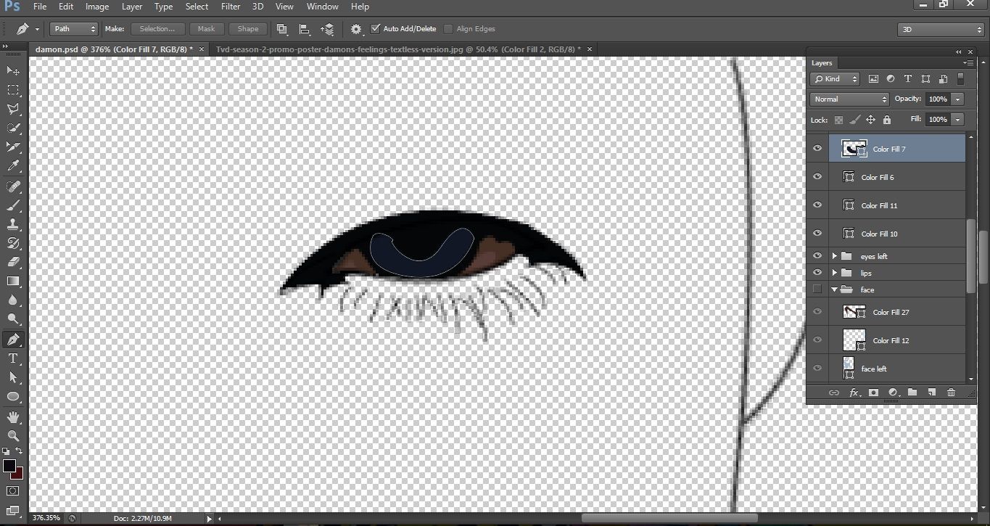Image resolution: width=990 pixels, height=526 pixels.
Task: Hide the eyes left group
Action: [817, 256]
